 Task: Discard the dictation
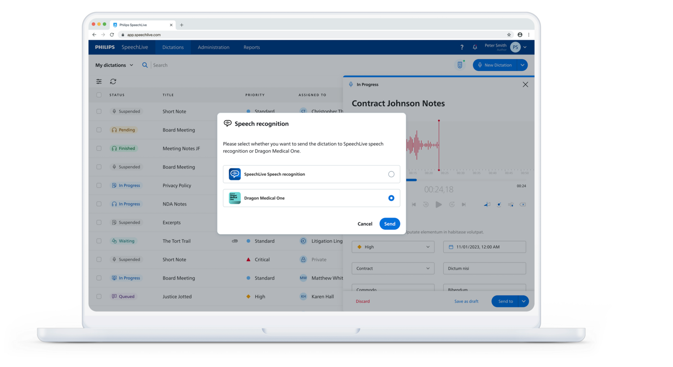(363, 301)
